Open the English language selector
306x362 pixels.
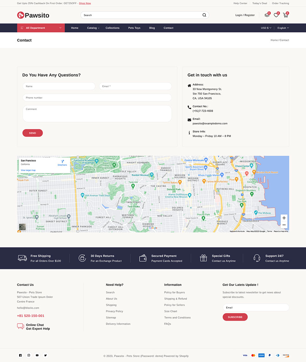coord(283,28)
